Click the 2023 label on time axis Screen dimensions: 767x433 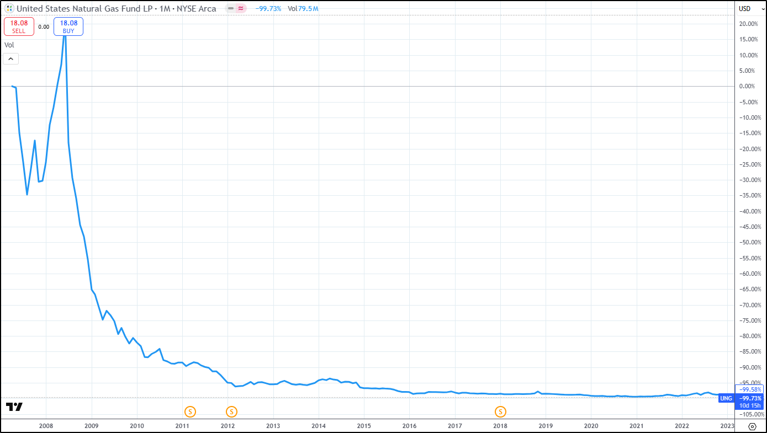[727, 426]
